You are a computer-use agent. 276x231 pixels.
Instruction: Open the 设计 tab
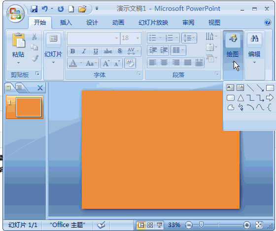point(92,23)
